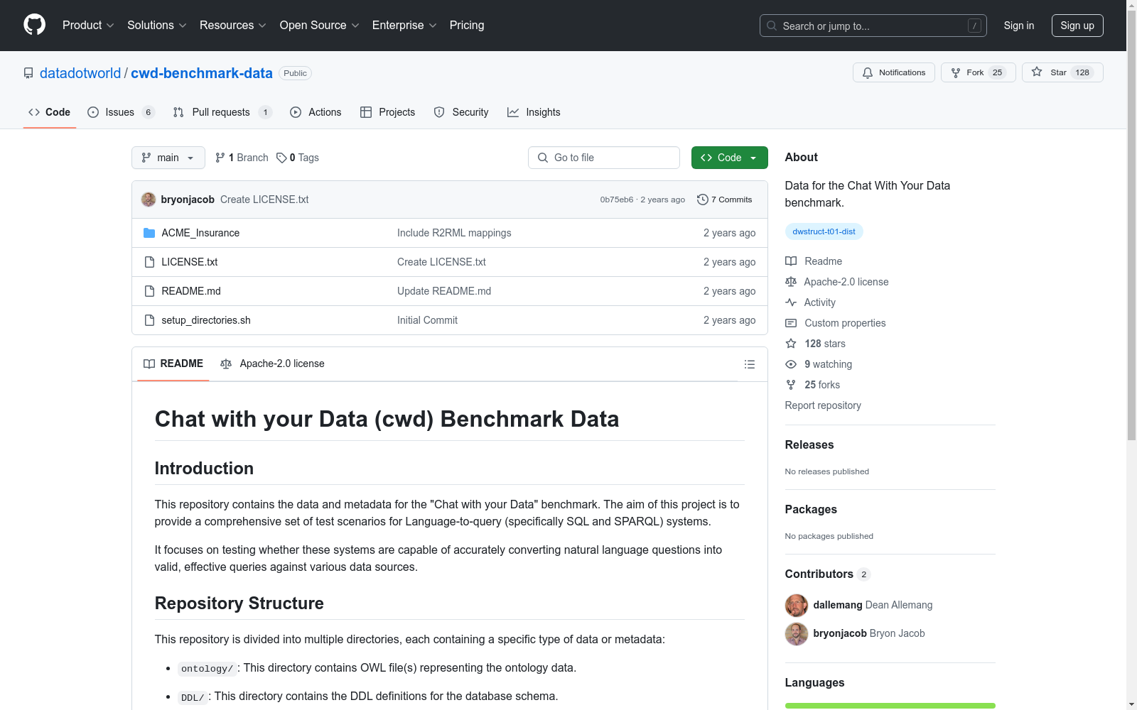The image size is (1137, 710).
Task: Open the main branch selector dropdown
Action: click(168, 158)
